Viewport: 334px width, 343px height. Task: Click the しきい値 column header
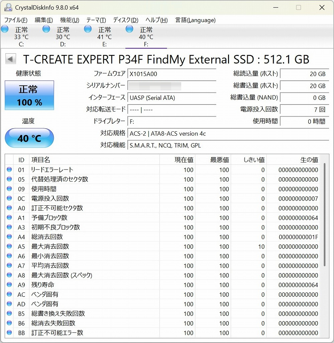(x=249, y=160)
